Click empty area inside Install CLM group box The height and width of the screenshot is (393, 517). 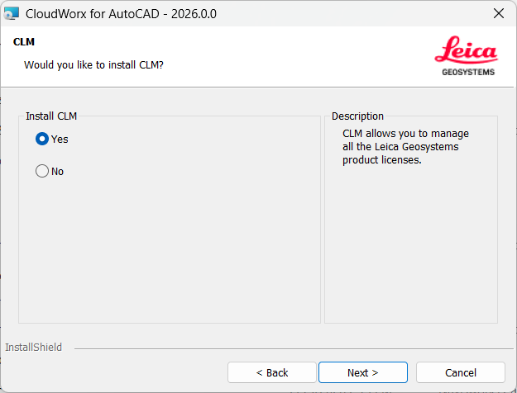click(170, 250)
